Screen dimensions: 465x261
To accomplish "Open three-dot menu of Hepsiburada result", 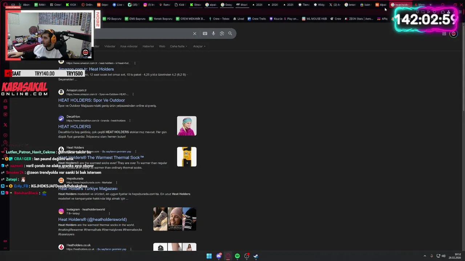I will click(116, 182).
